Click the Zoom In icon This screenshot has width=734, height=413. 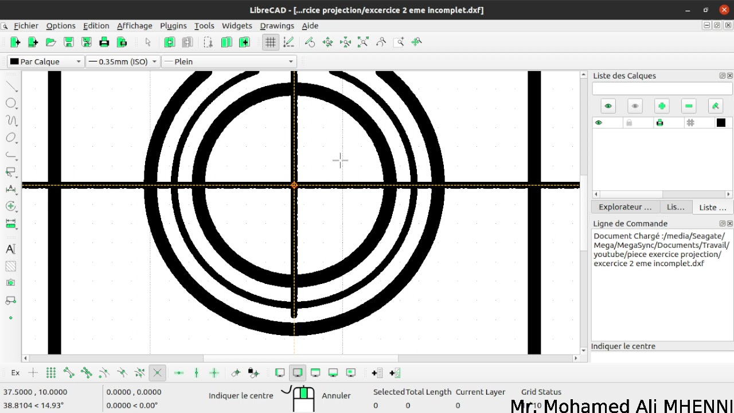coord(328,42)
